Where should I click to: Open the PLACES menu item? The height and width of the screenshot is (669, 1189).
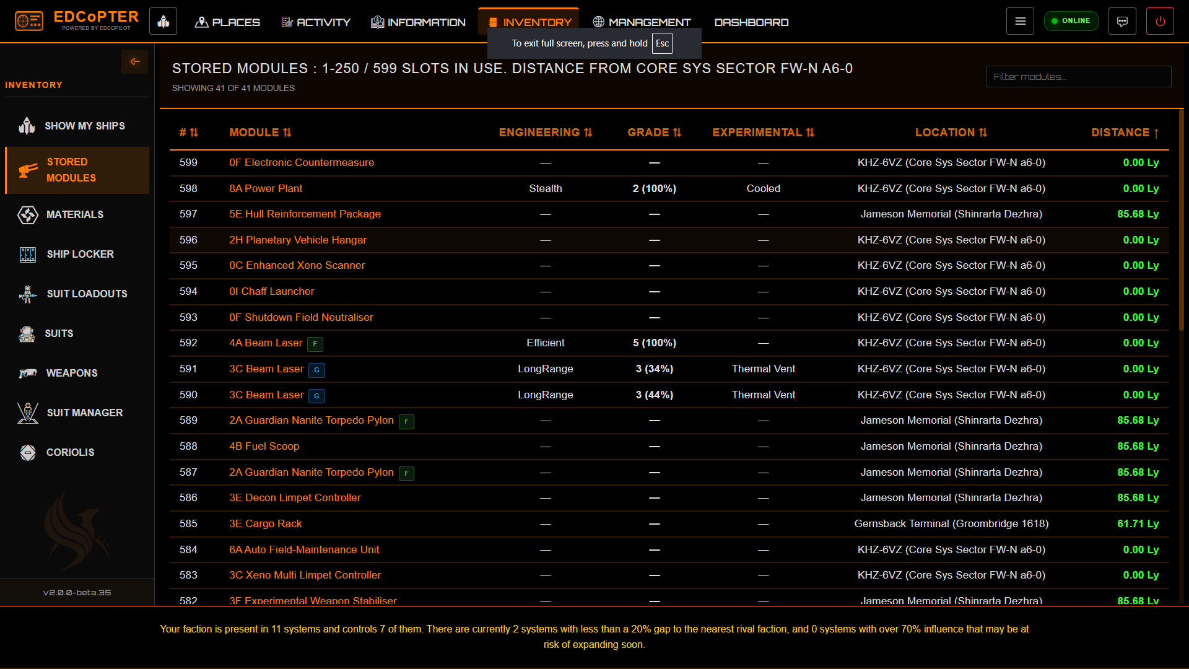(x=227, y=22)
